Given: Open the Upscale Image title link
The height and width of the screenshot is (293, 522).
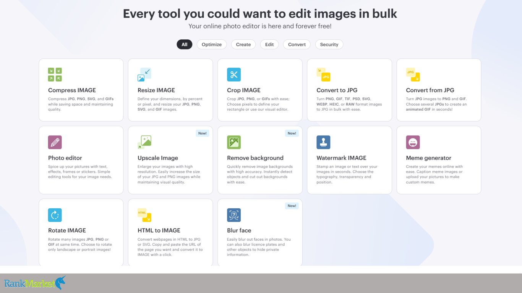Looking at the screenshot, I should tap(158, 158).
